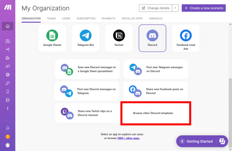Open the Team users icon in sidebar
The image size is (232, 151).
point(7,41)
